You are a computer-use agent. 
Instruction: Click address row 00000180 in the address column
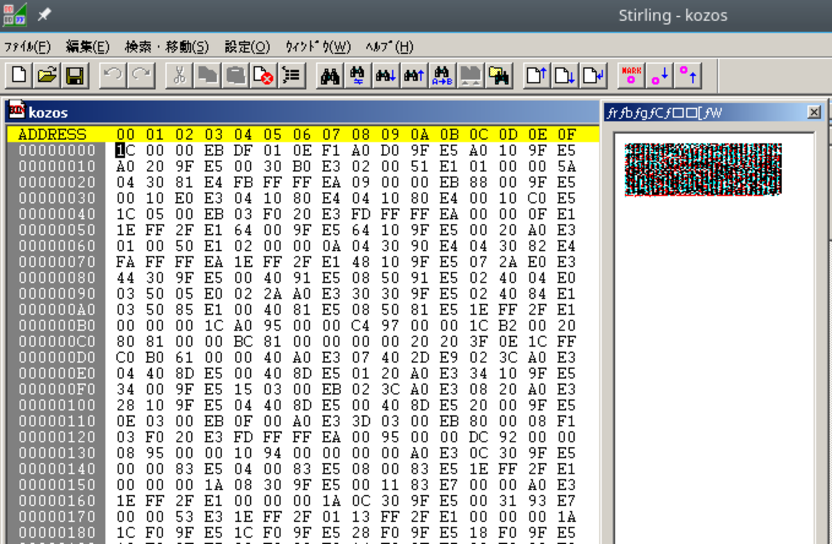pyautogui.click(x=56, y=532)
